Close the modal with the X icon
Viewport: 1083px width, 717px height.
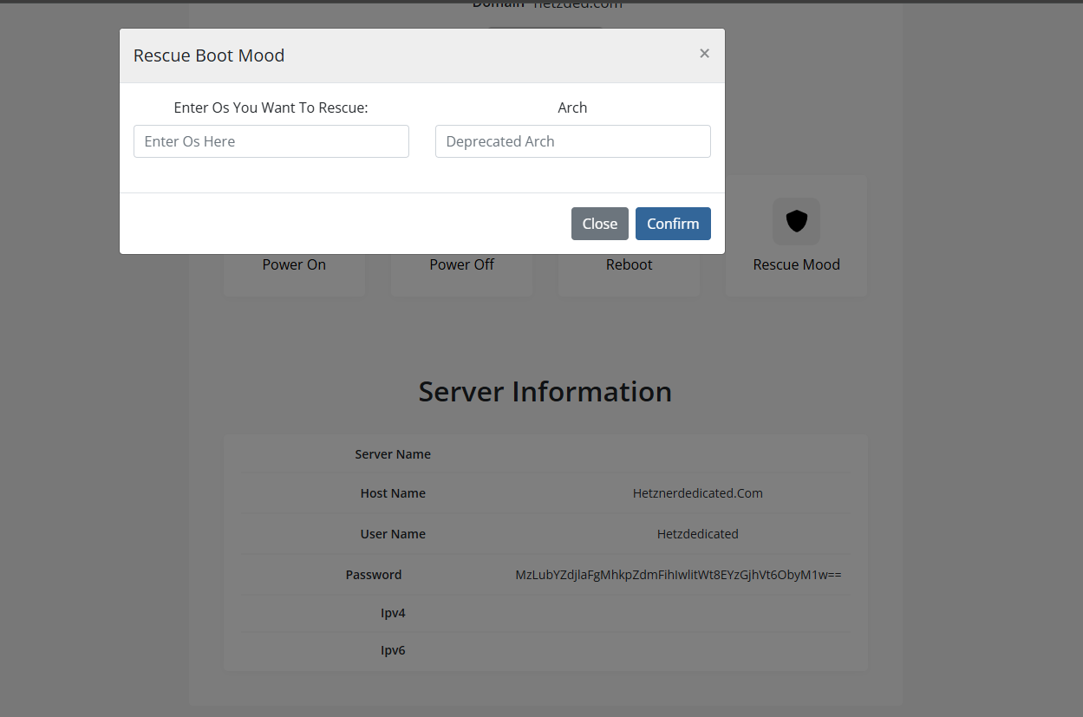point(704,54)
